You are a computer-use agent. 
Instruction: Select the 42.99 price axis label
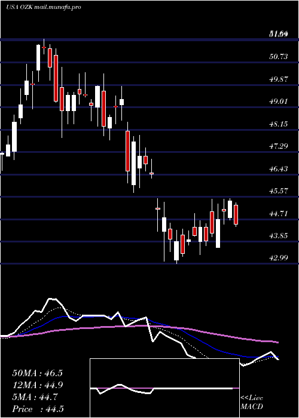pyautogui.click(x=279, y=258)
